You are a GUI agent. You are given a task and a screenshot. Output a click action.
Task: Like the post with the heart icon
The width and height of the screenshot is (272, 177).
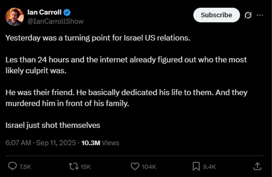135,166
